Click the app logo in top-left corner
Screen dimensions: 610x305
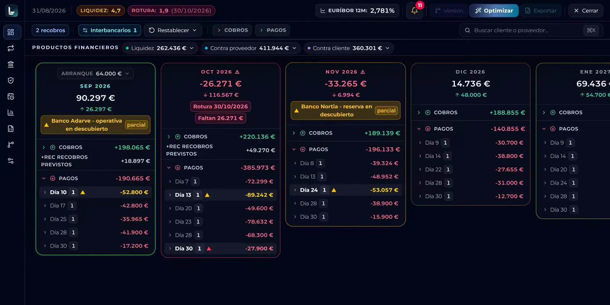point(12,11)
